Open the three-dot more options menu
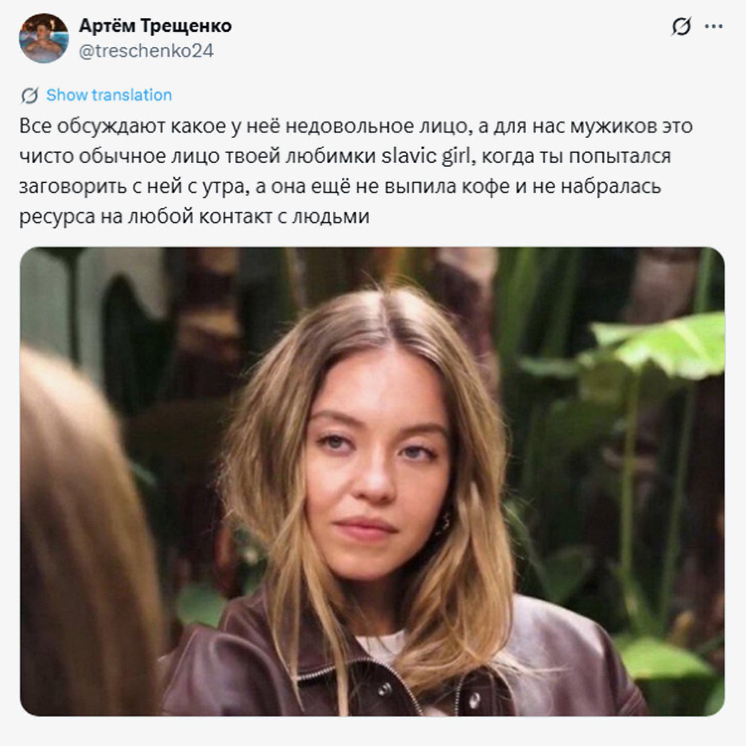This screenshot has width=746, height=746. 714,26
